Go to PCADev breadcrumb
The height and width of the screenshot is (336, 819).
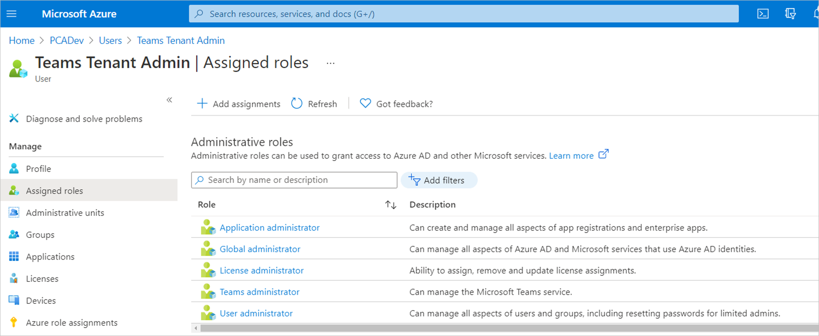67,40
